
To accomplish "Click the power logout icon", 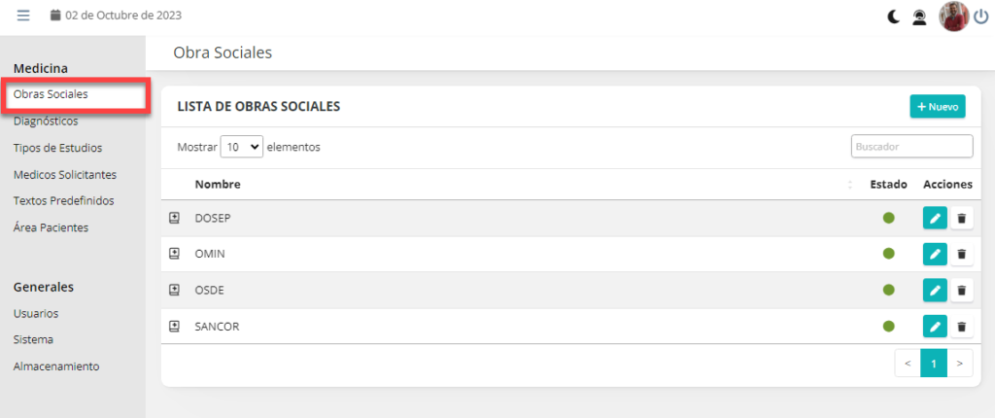I will coord(981,17).
